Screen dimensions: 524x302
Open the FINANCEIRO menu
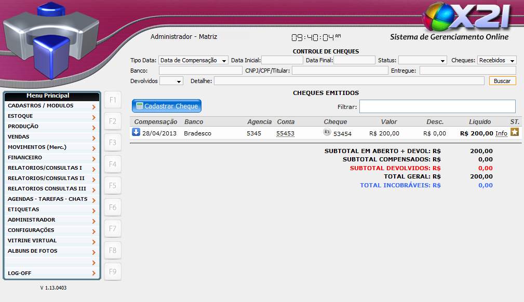coord(51,158)
